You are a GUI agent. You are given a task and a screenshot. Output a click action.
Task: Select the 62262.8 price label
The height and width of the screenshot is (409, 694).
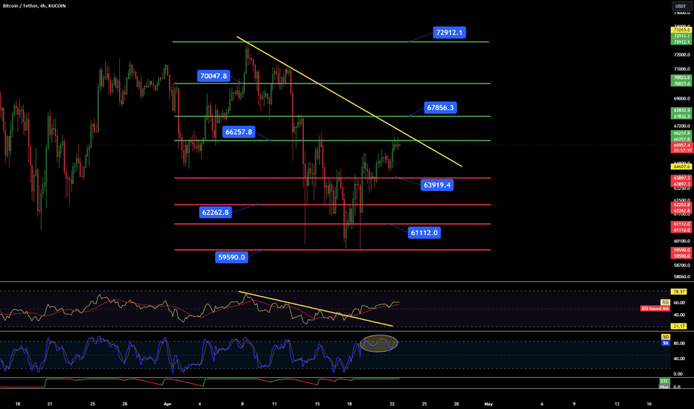[215, 212]
